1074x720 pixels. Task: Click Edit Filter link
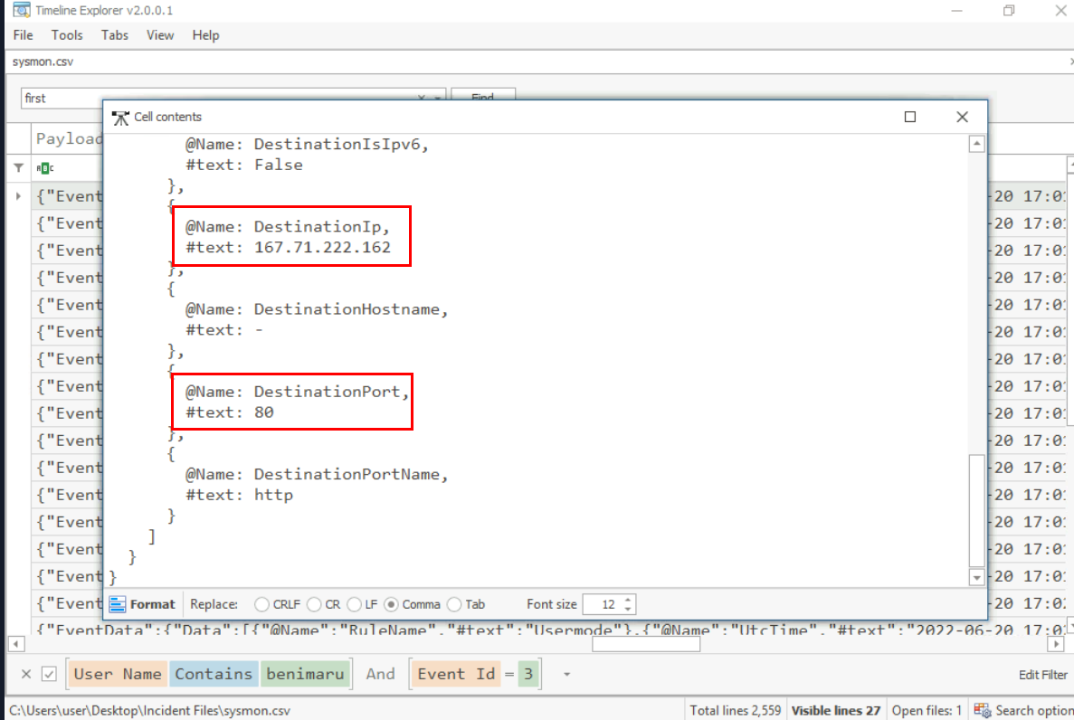point(1042,675)
